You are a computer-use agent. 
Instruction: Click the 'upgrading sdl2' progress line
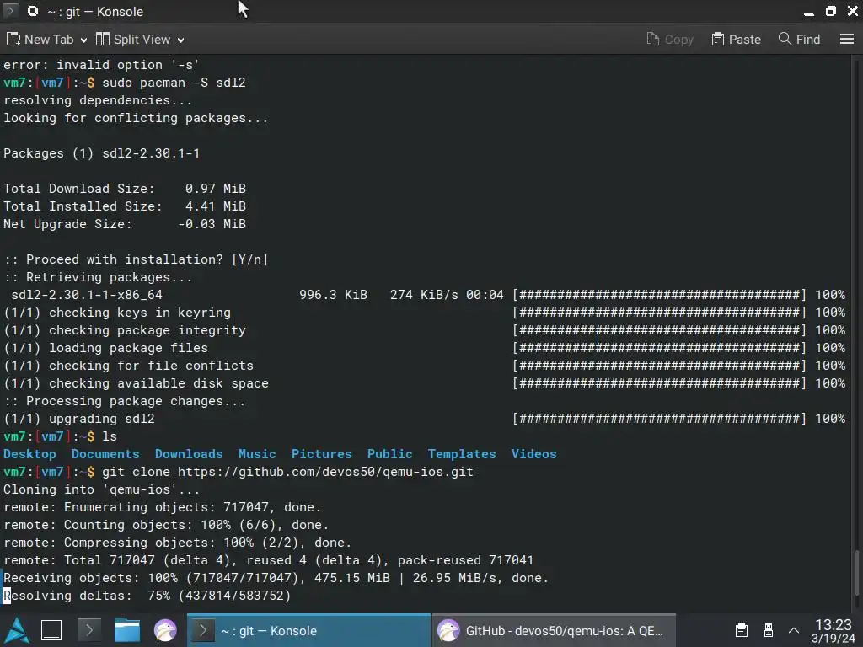point(425,418)
